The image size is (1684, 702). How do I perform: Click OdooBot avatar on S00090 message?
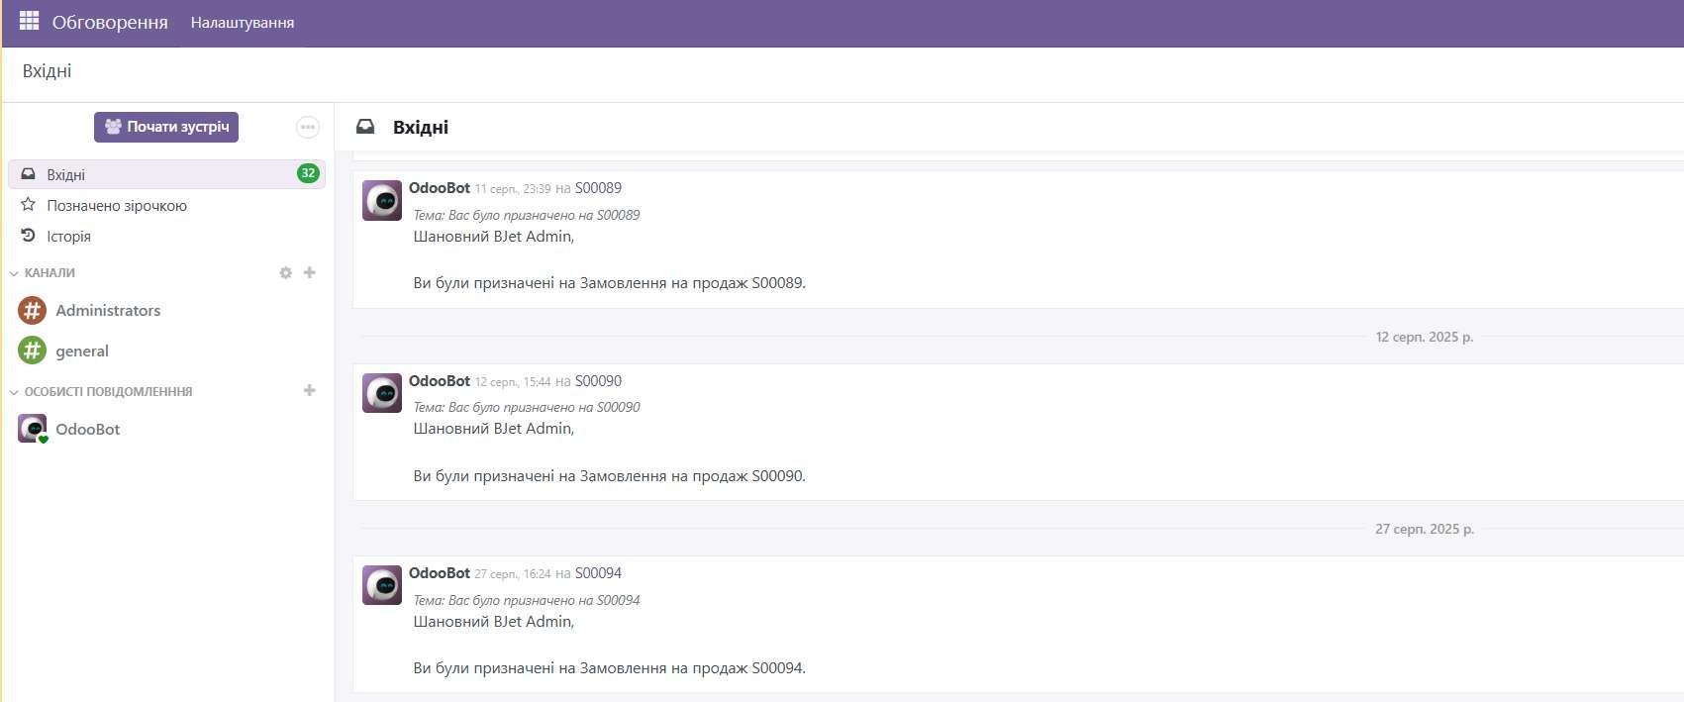click(x=382, y=393)
